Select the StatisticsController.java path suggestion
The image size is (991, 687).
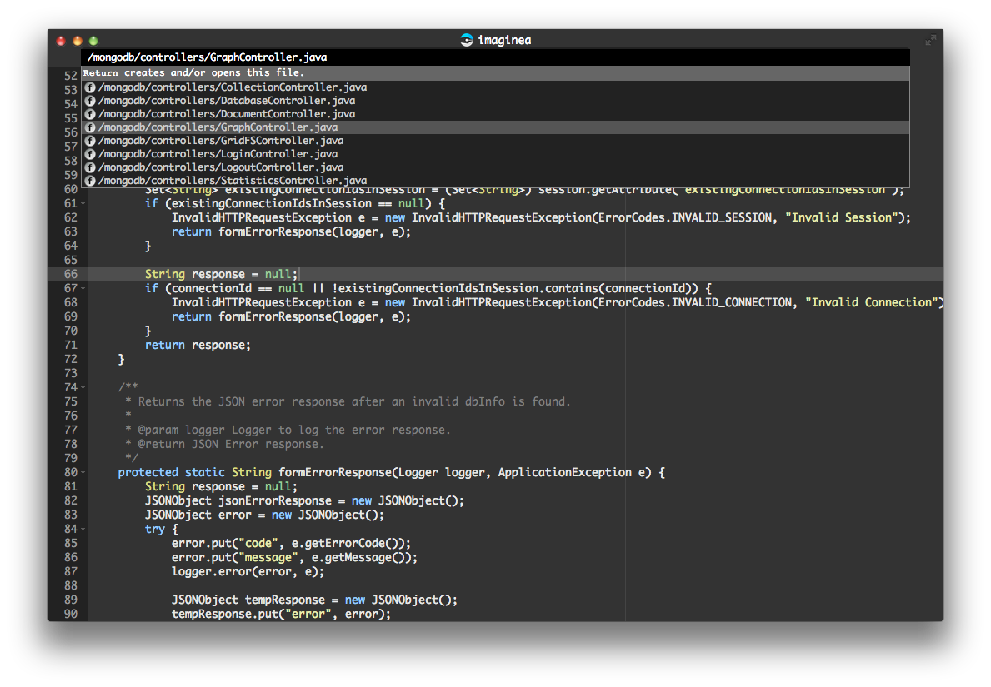coord(232,181)
